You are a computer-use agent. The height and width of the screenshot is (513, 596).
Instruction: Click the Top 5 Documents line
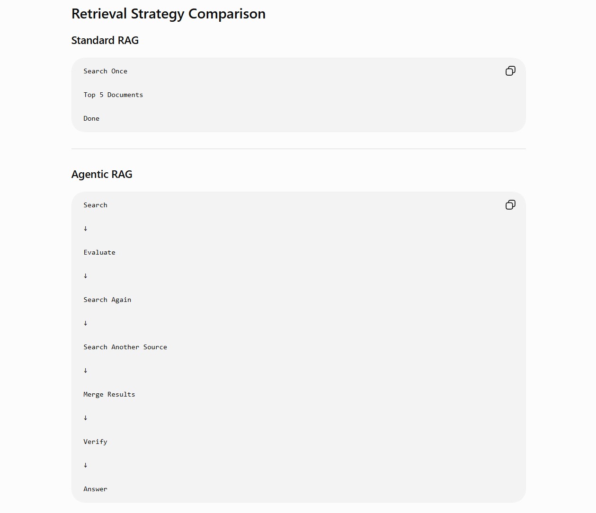tap(113, 95)
